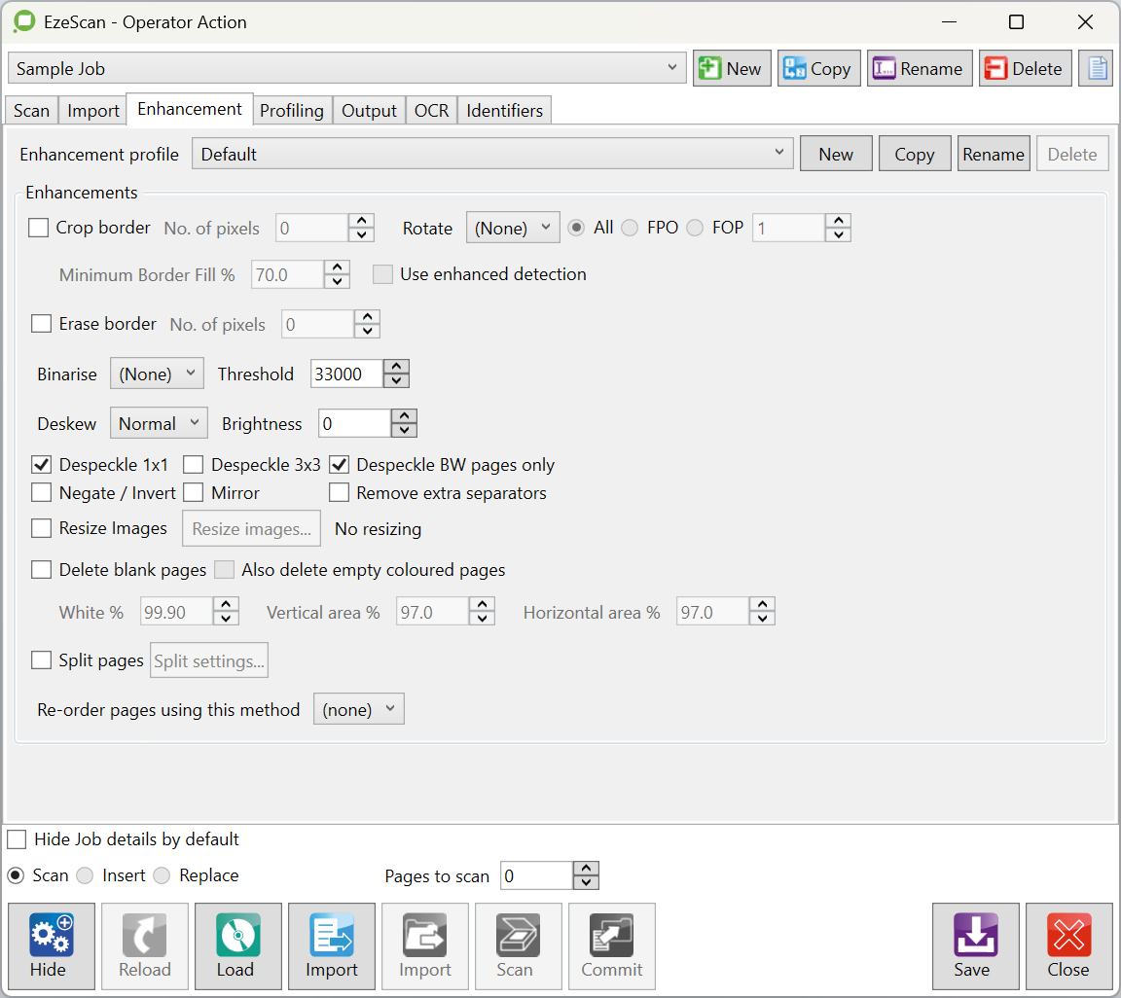Screen dimensions: 1121x998
Task: Switch to the Profiling tab
Action: coord(291,111)
